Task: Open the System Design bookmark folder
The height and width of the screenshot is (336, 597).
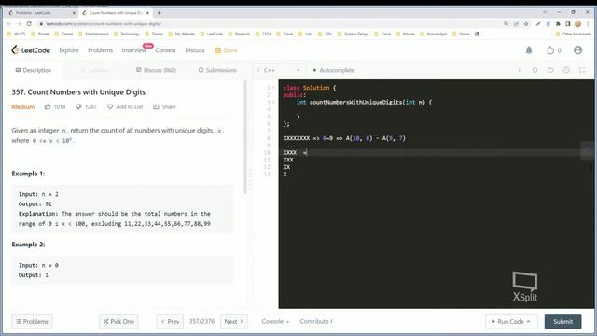Action: coord(353,34)
